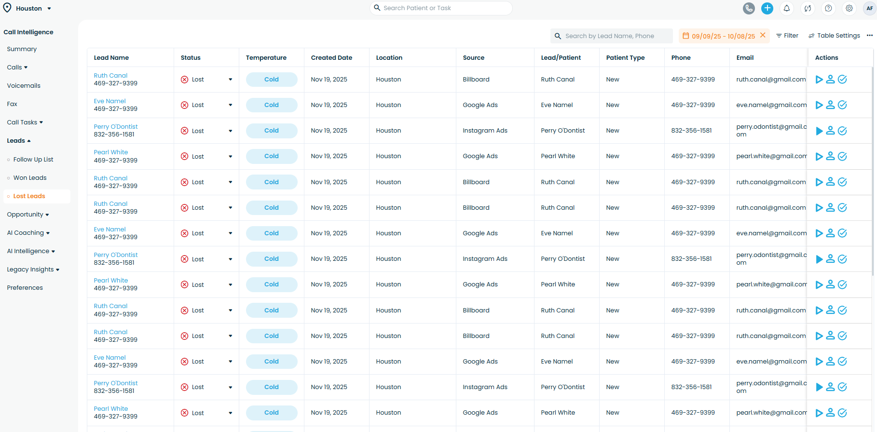Click the checkmark circle icon in first Perry O'Dontist row
Image resolution: width=877 pixels, height=432 pixels.
842,131
